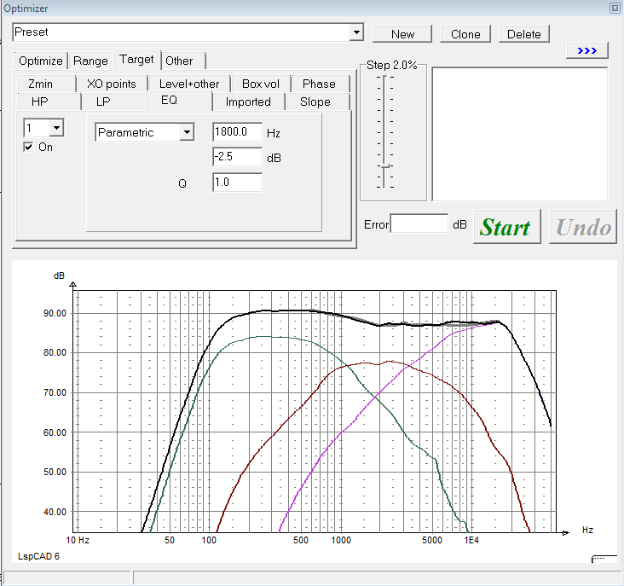624x586 pixels.
Task: Open the Parametric filter type dropdown
Action: click(x=187, y=132)
